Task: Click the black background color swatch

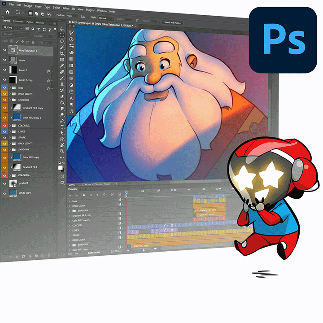Action: [x=63, y=170]
